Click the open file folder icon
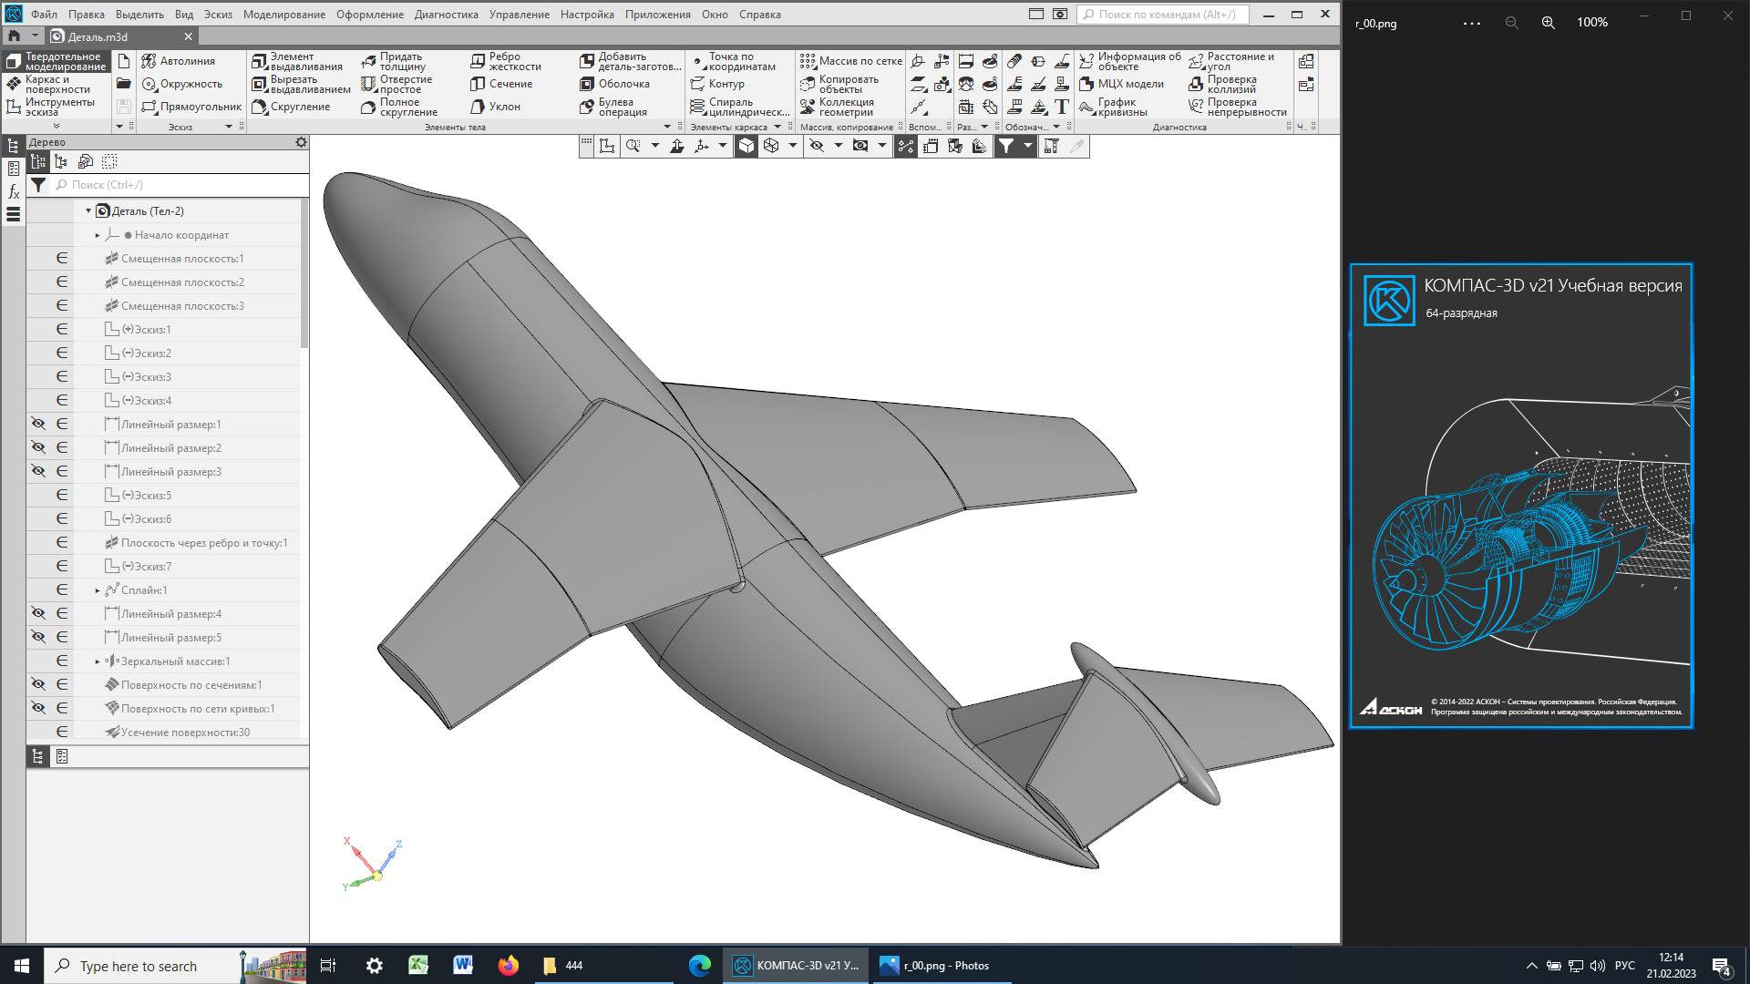Screen dimensions: 1750x984 (x=124, y=84)
